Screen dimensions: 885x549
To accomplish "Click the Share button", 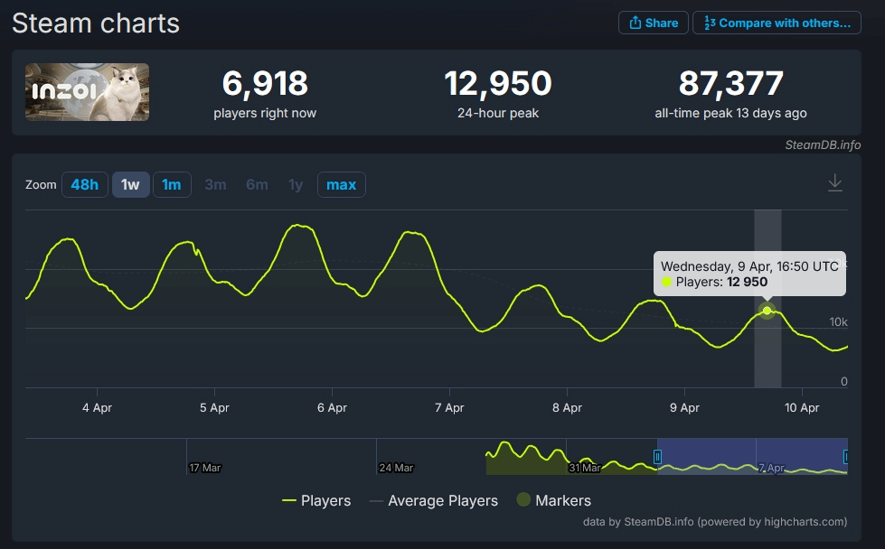I will pyautogui.click(x=653, y=23).
